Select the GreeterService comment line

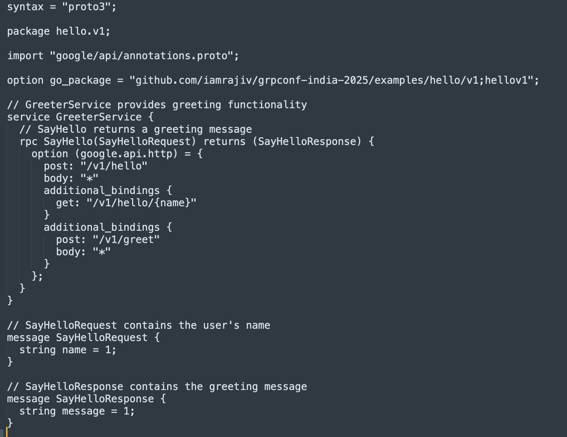coord(157,105)
